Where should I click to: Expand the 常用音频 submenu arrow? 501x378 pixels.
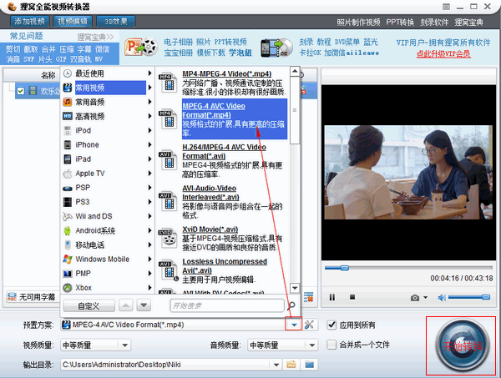(149, 102)
